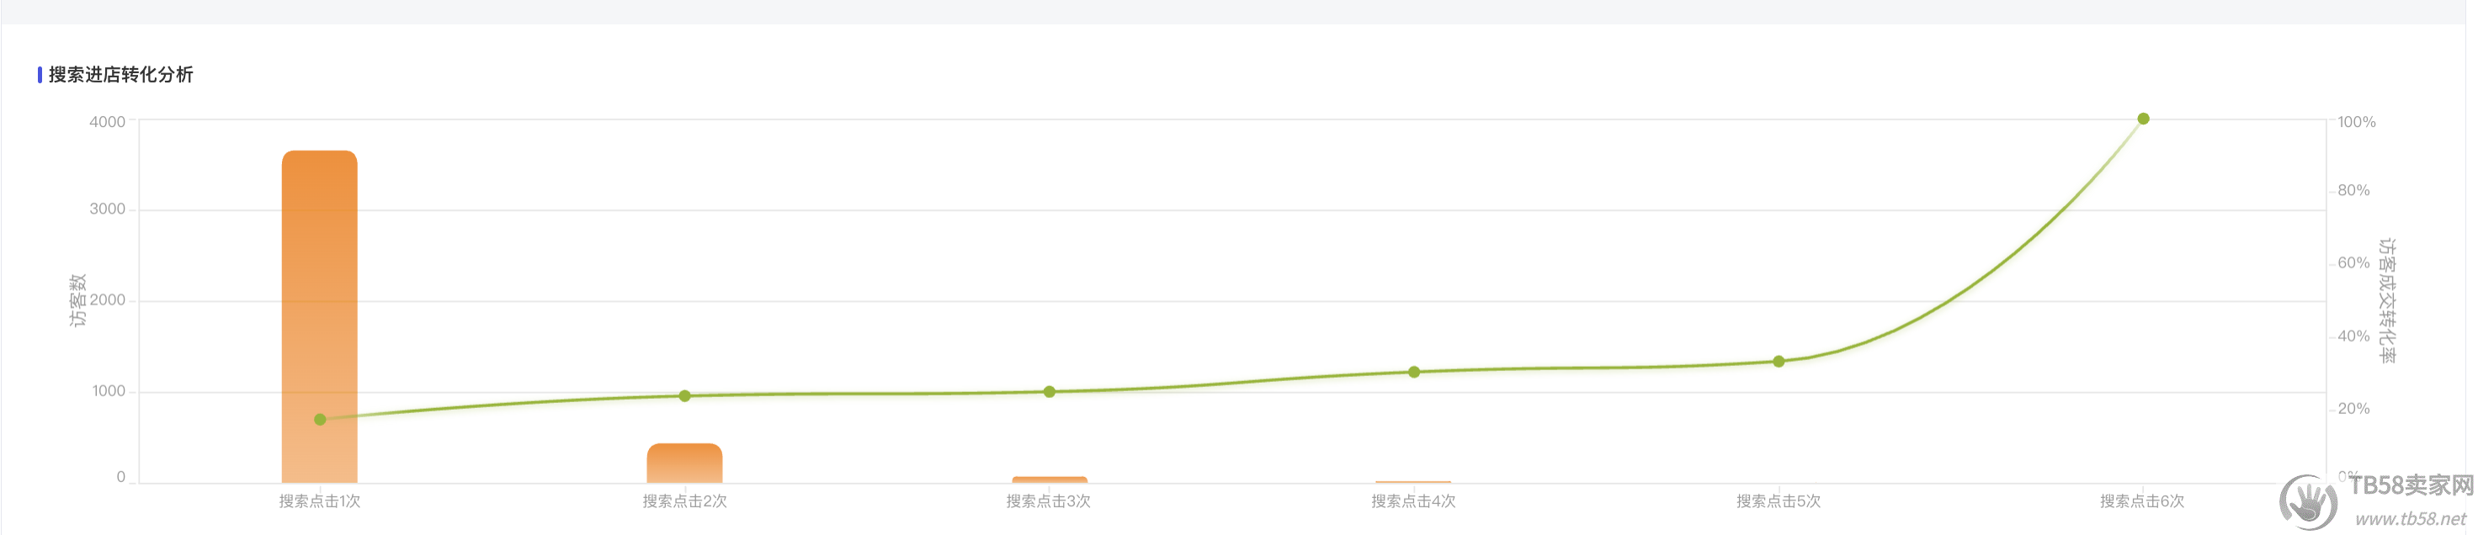Click the orange bar for 搜索点击2次
Viewport: 2478px width, 535px height.
(684, 463)
